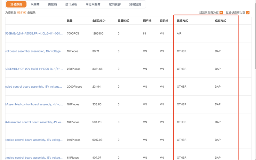Open the SM-A556B,FR-4,10L product link

[x=34, y=34]
